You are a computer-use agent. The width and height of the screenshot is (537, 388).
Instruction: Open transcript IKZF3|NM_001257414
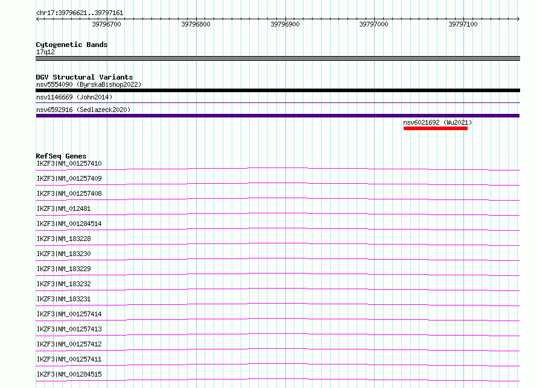tap(69, 314)
